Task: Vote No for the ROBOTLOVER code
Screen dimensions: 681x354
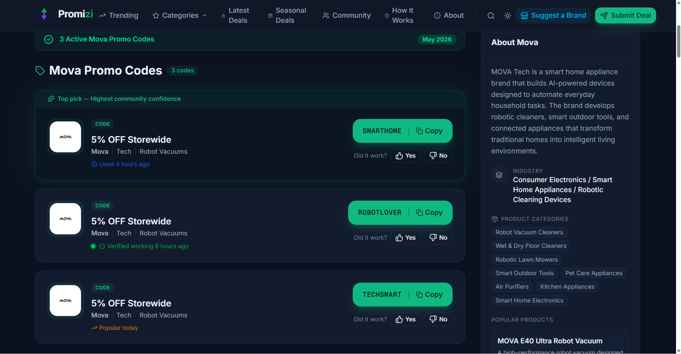Action: coord(438,238)
